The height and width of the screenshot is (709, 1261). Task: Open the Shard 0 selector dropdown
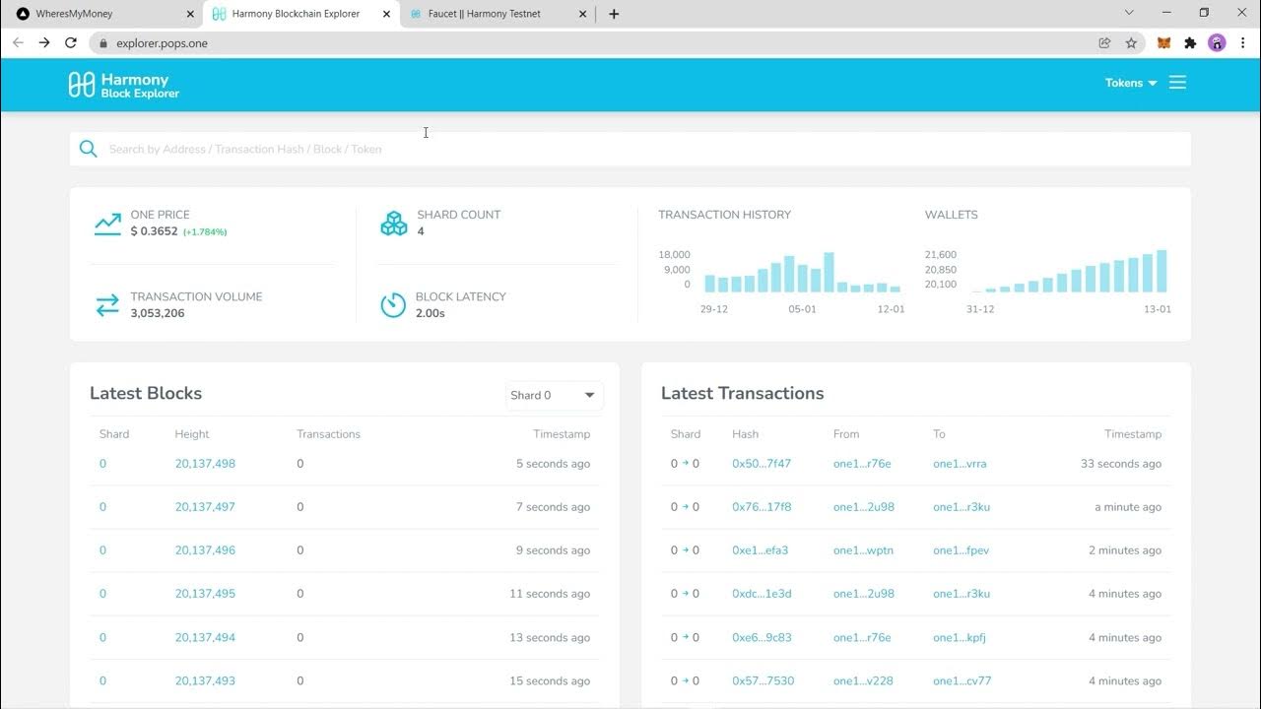click(554, 395)
